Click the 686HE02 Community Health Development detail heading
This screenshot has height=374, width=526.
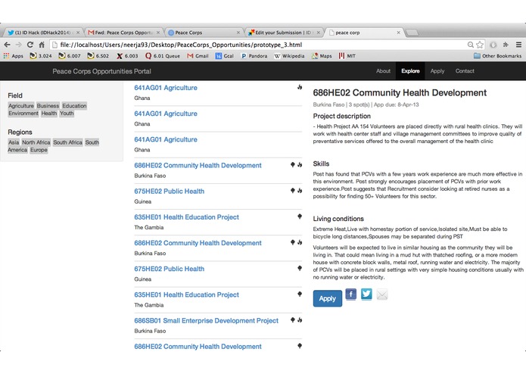click(x=400, y=92)
